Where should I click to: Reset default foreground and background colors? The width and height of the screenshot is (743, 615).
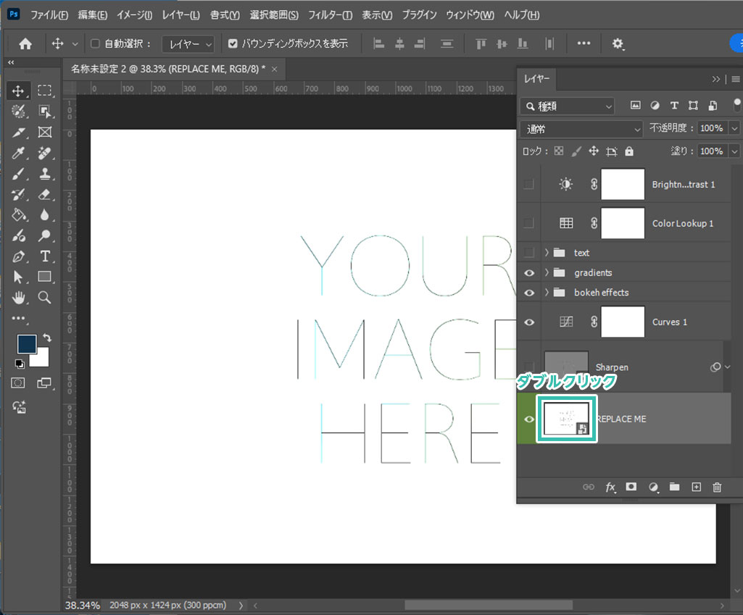pyautogui.click(x=19, y=364)
